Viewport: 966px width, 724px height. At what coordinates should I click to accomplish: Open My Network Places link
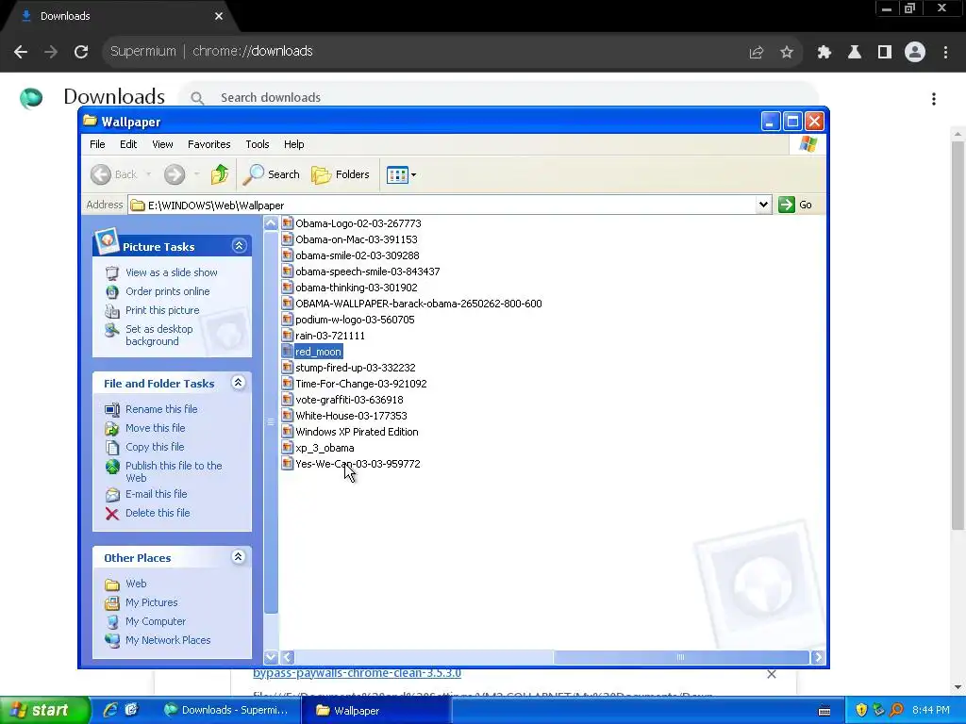(x=168, y=640)
